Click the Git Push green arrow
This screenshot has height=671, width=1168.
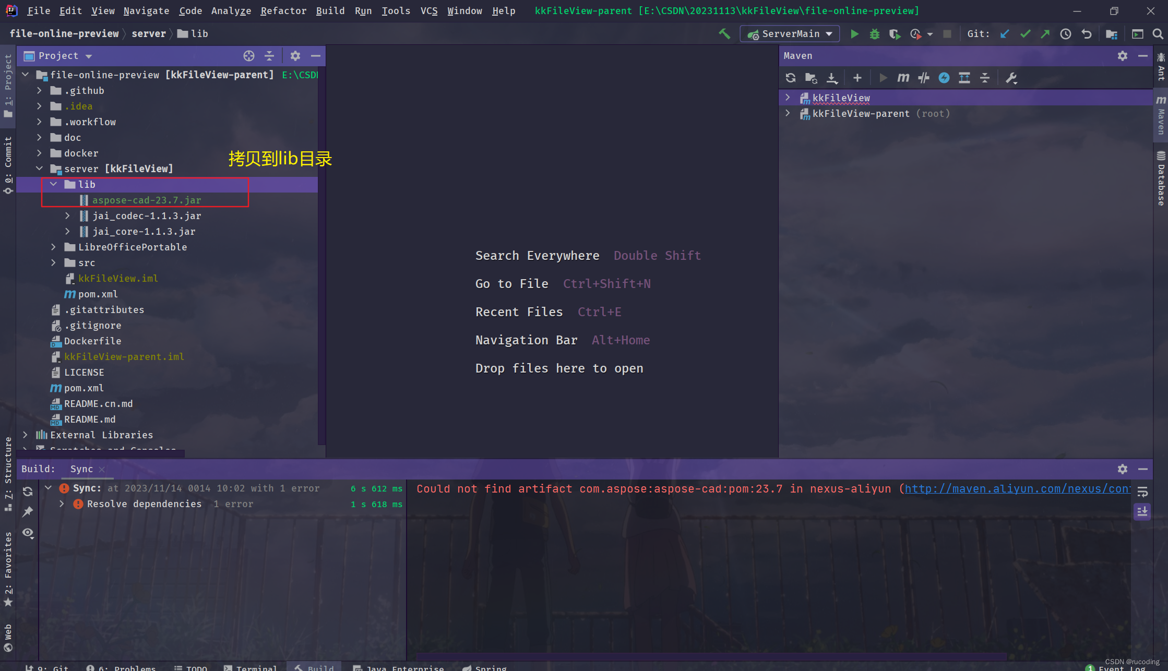coord(1045,34)
